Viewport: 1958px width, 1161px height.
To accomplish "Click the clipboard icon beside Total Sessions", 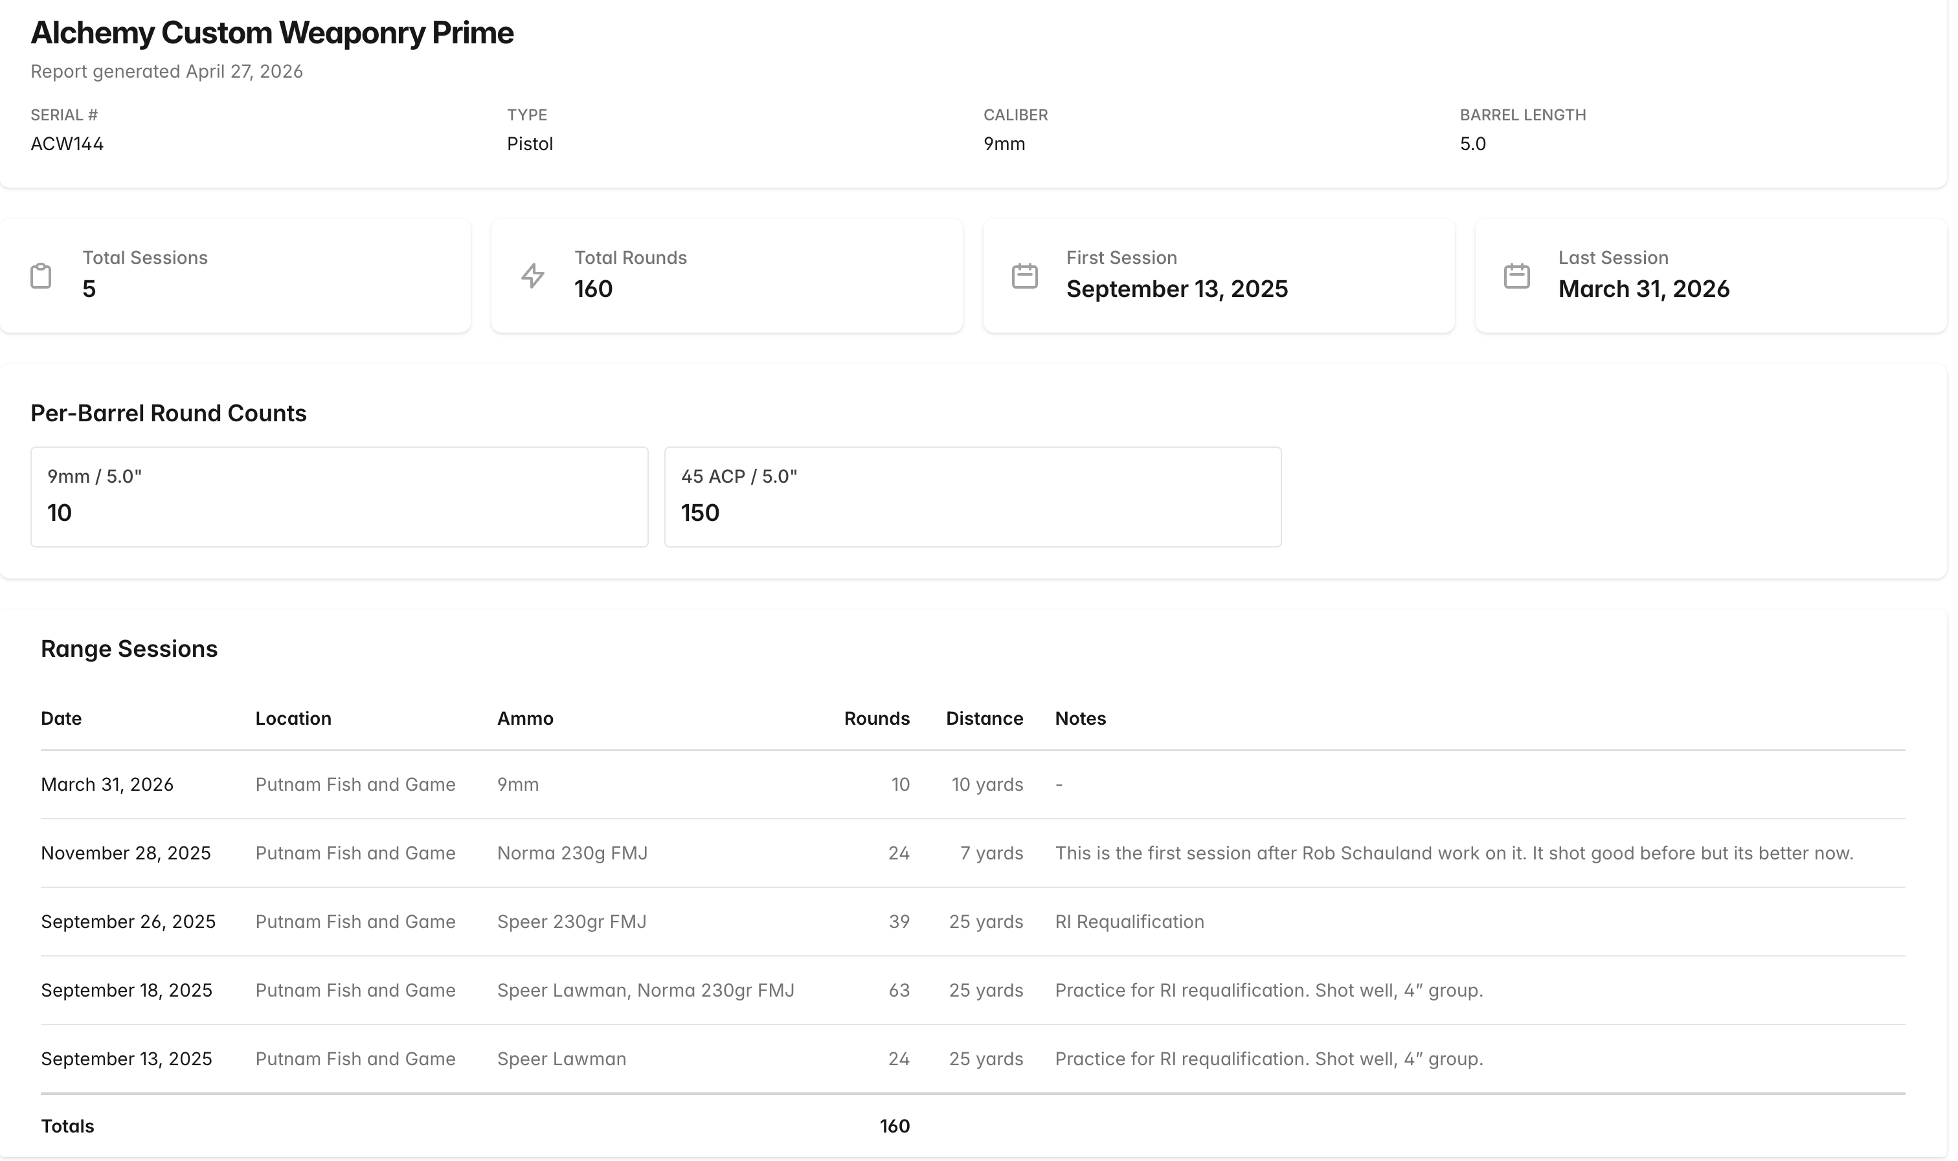I will coord(41,276).
